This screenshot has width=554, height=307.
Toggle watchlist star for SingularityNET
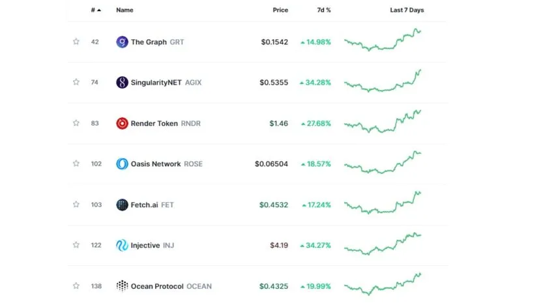click(x=76, y=82)
